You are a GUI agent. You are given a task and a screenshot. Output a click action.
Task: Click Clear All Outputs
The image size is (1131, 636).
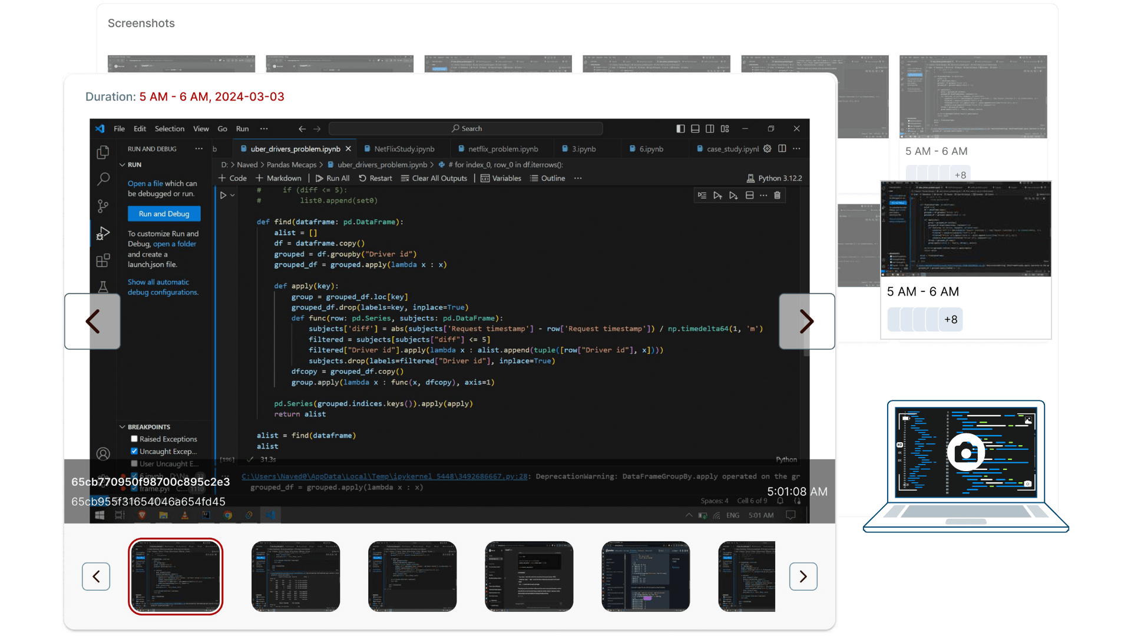434,178
